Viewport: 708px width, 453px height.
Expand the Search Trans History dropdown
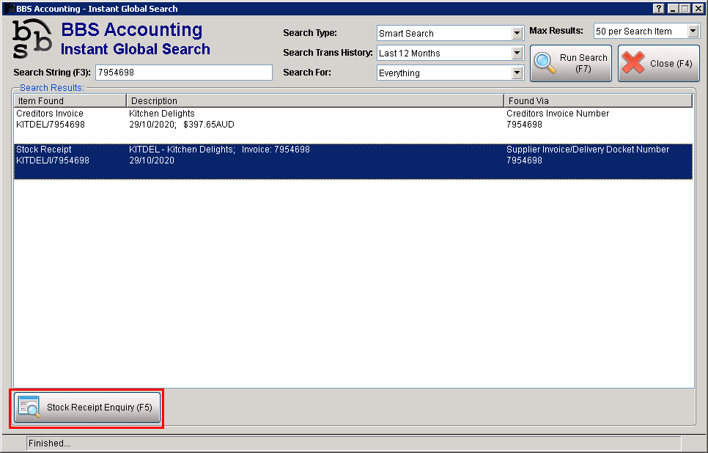[x=517, y=53]
